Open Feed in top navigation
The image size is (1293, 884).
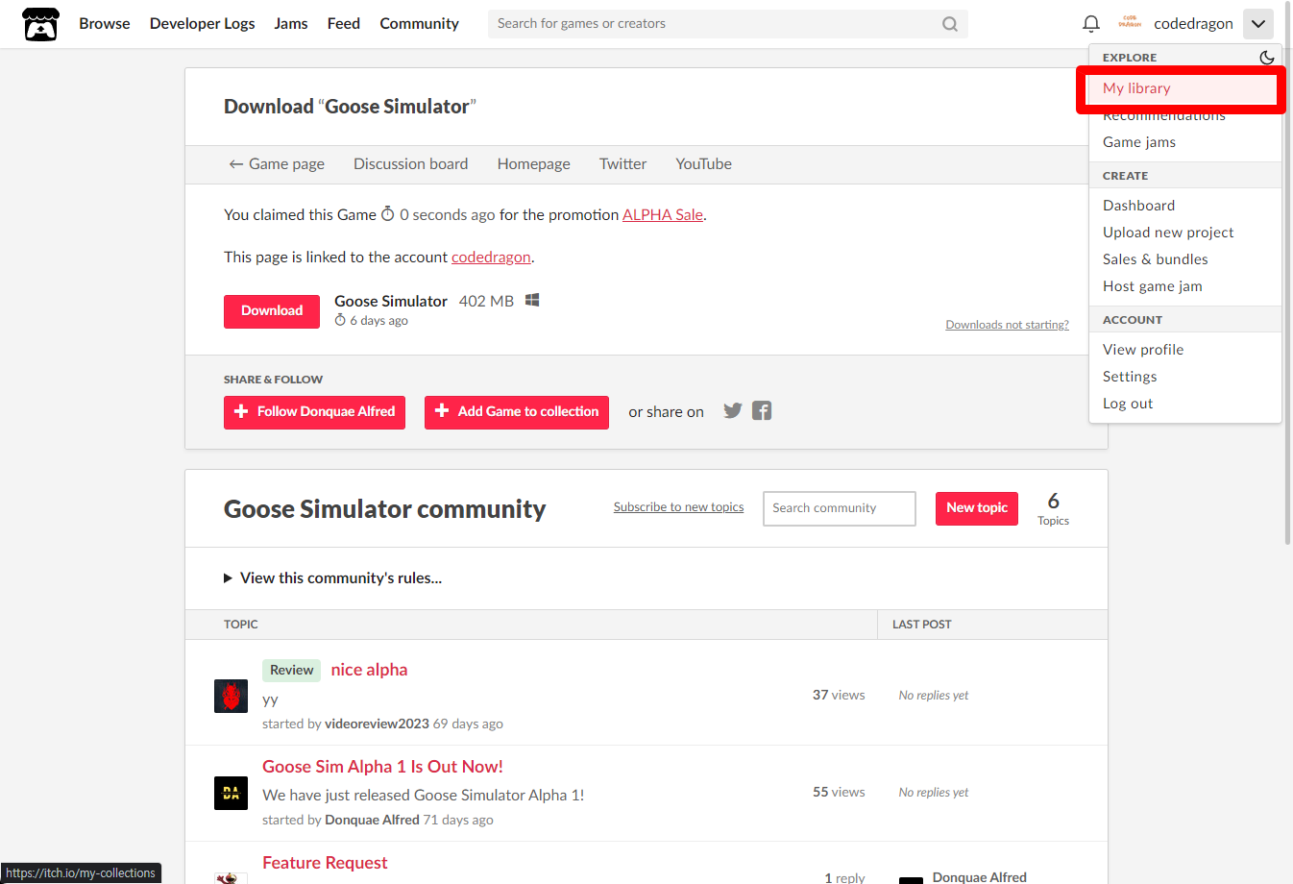(344, 23)
